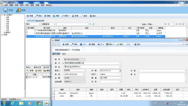Click 客户名称 column header

coord(47,28)
